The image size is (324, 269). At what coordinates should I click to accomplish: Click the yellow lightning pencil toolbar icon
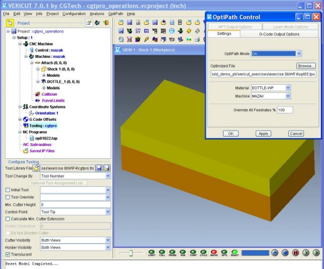(x=146, y=39)
